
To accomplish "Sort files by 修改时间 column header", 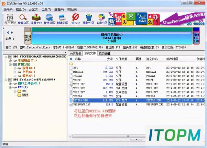I will coord(172,59).
